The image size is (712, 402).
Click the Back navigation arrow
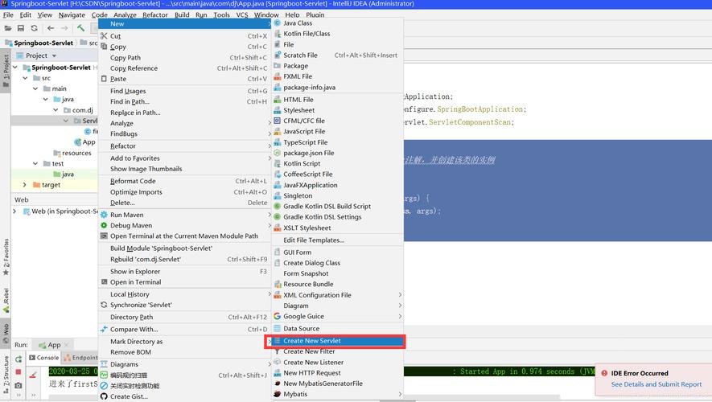tap(51, 28)
